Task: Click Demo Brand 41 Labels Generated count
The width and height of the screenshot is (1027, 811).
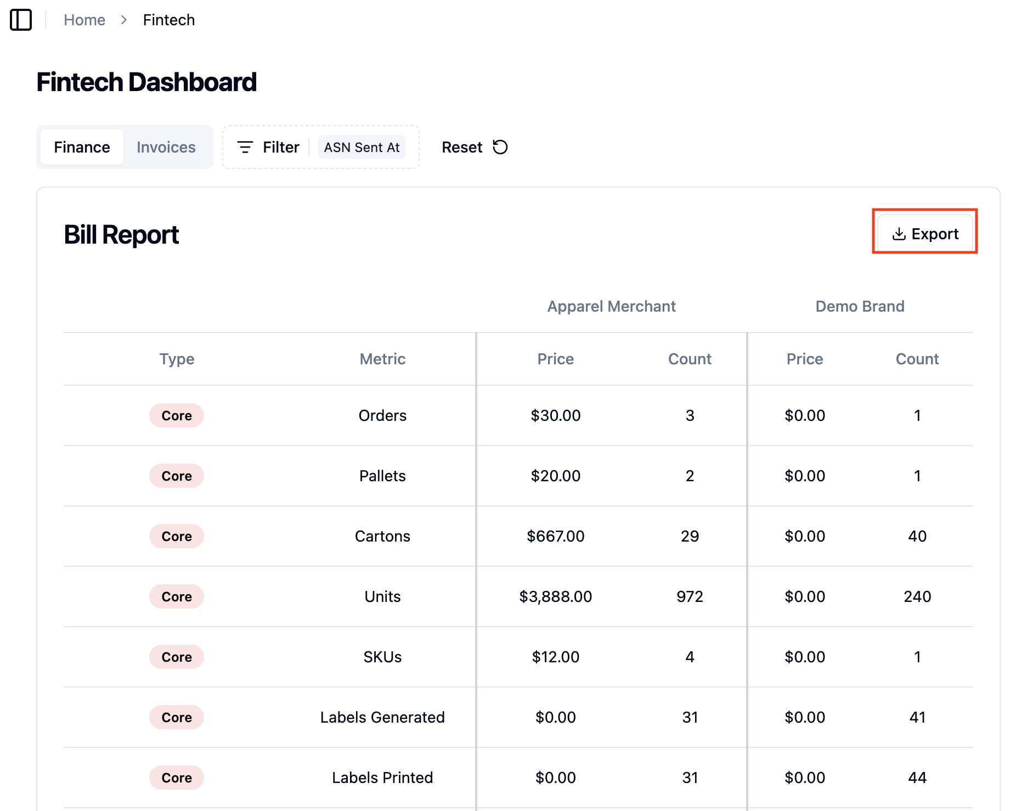Action: point(917,717)
